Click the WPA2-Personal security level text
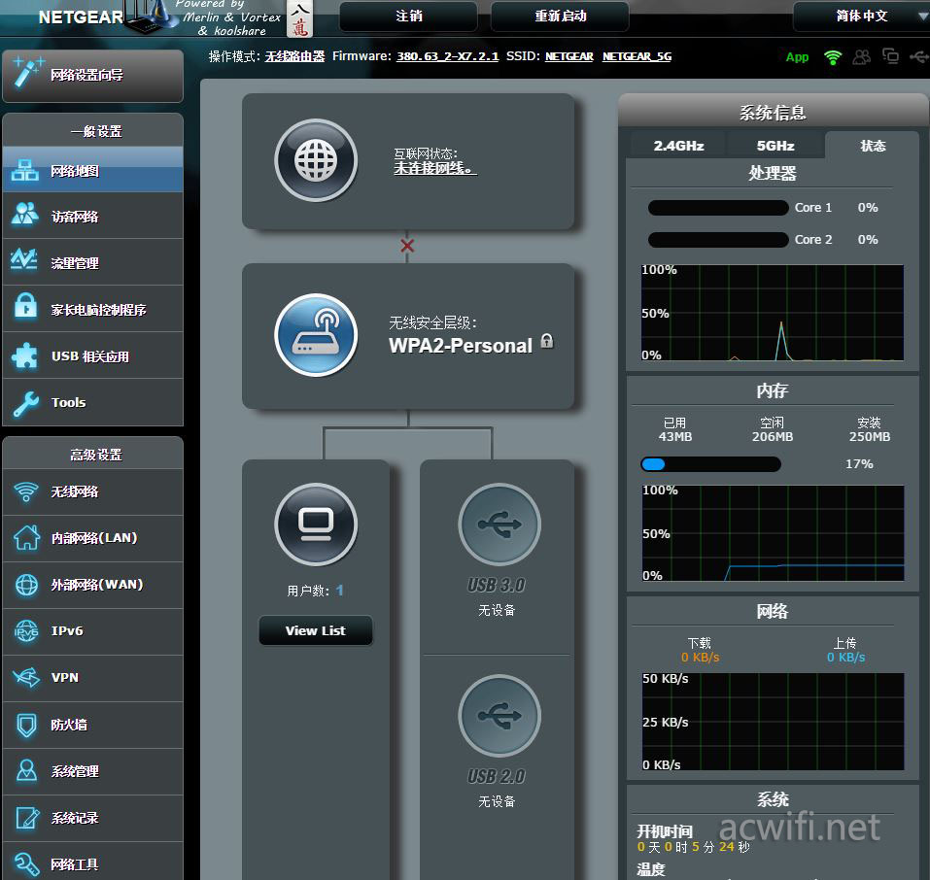This screenshot has height=880, width=930. pyautogui.click(x=461, y=346)
